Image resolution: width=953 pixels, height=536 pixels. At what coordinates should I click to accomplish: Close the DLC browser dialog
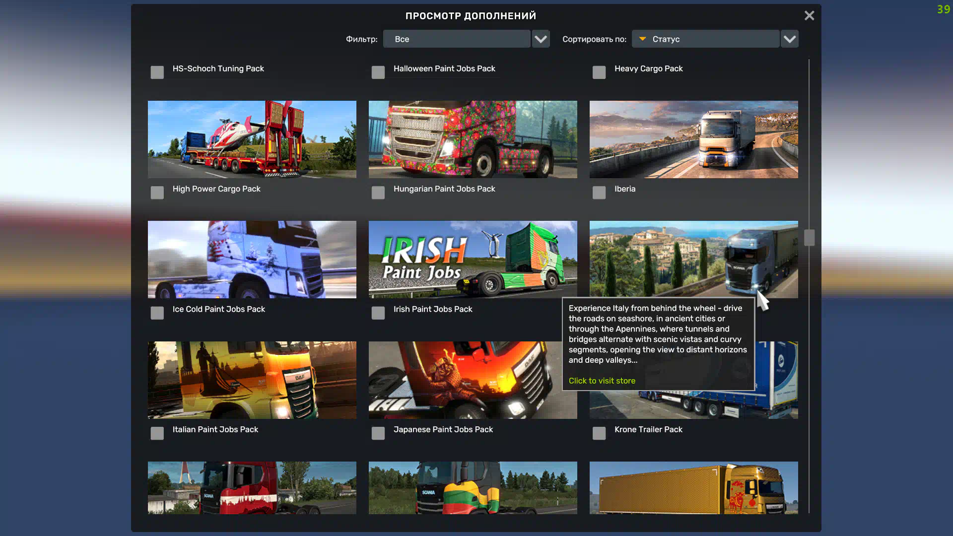pyautogui.click(x=809, y=15)
